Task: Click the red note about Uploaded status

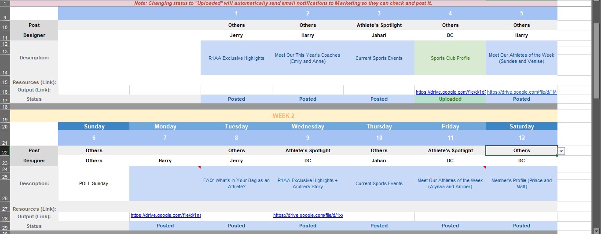Action: (283, 3)
